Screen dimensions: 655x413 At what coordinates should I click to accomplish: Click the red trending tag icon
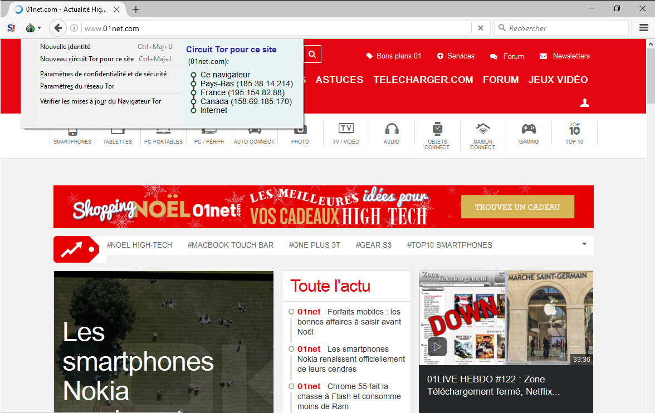76,249
